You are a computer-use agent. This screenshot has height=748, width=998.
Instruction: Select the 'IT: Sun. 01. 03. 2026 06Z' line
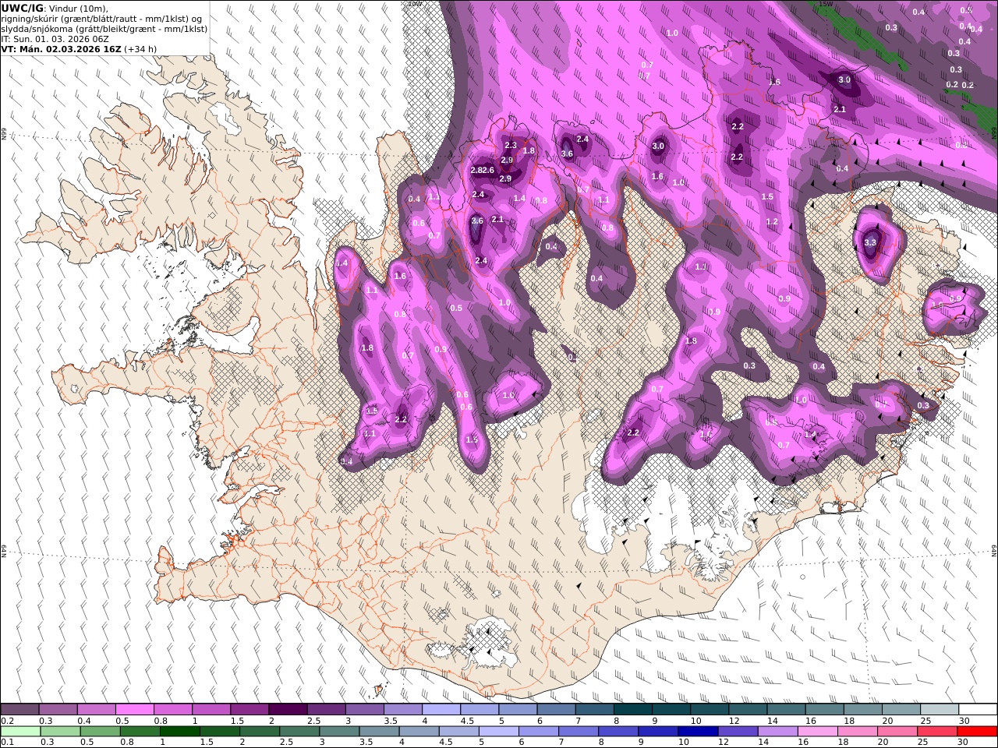click(55, 38)
